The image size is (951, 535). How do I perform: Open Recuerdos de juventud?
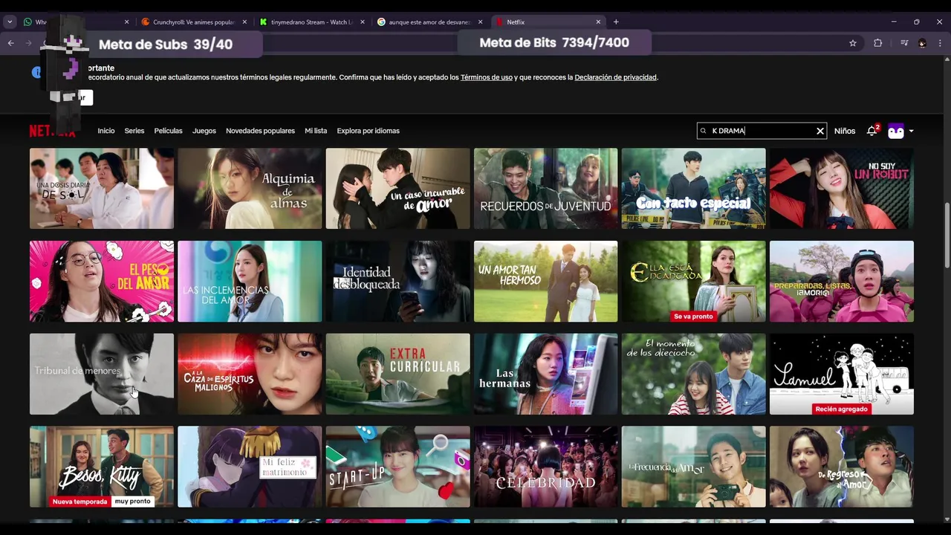pyautogui.click(x=545, y=189)
